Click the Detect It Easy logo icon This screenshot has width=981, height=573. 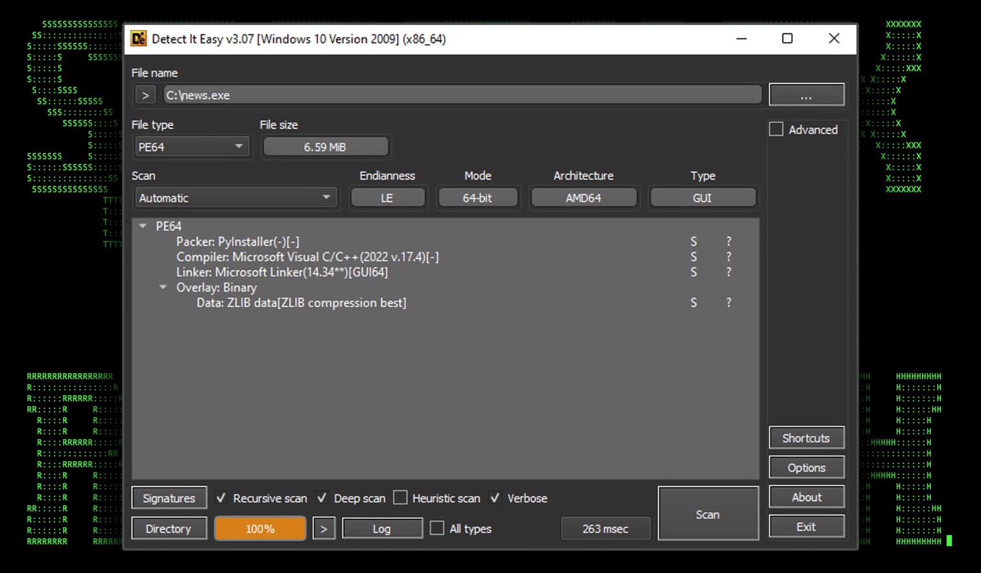[x=138, y=38]
